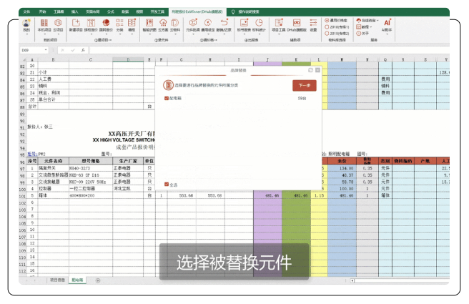
Task: Switch to the 公式 formulas ribbon tab
Action: (x=111, y=12)
